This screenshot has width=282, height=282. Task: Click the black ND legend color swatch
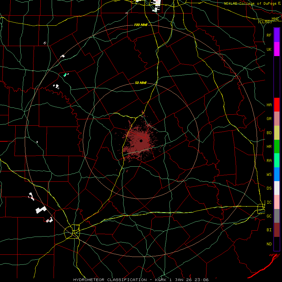coord(277,244)
